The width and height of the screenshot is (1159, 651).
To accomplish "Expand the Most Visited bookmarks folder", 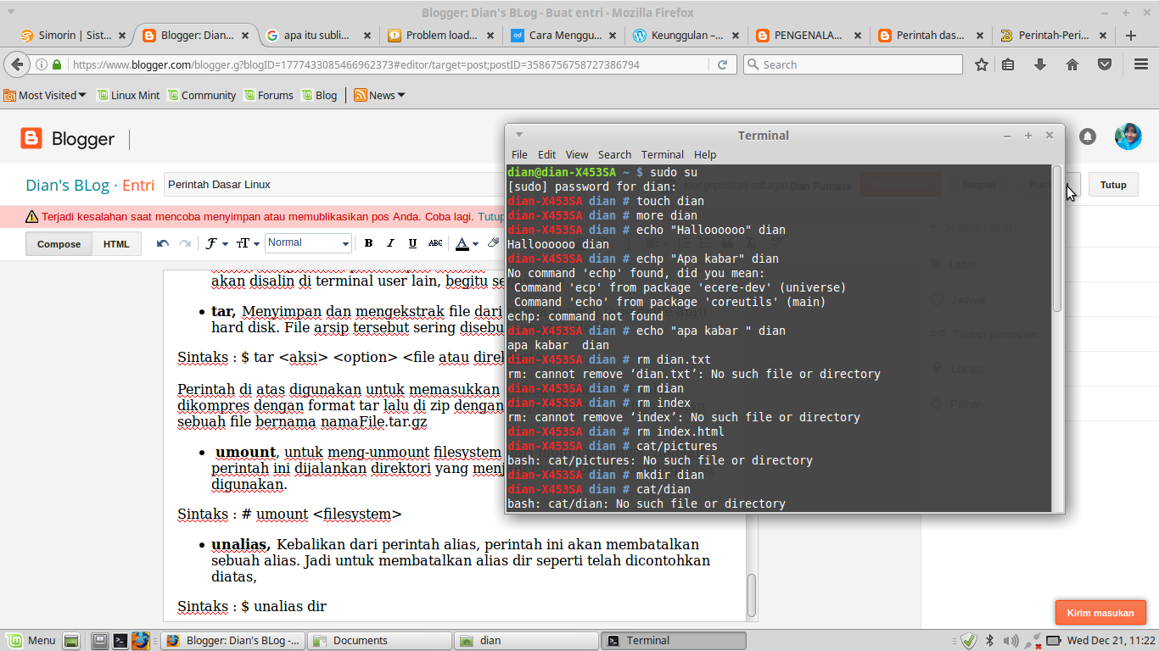I will pyautogui.click(x=45, y=95).
